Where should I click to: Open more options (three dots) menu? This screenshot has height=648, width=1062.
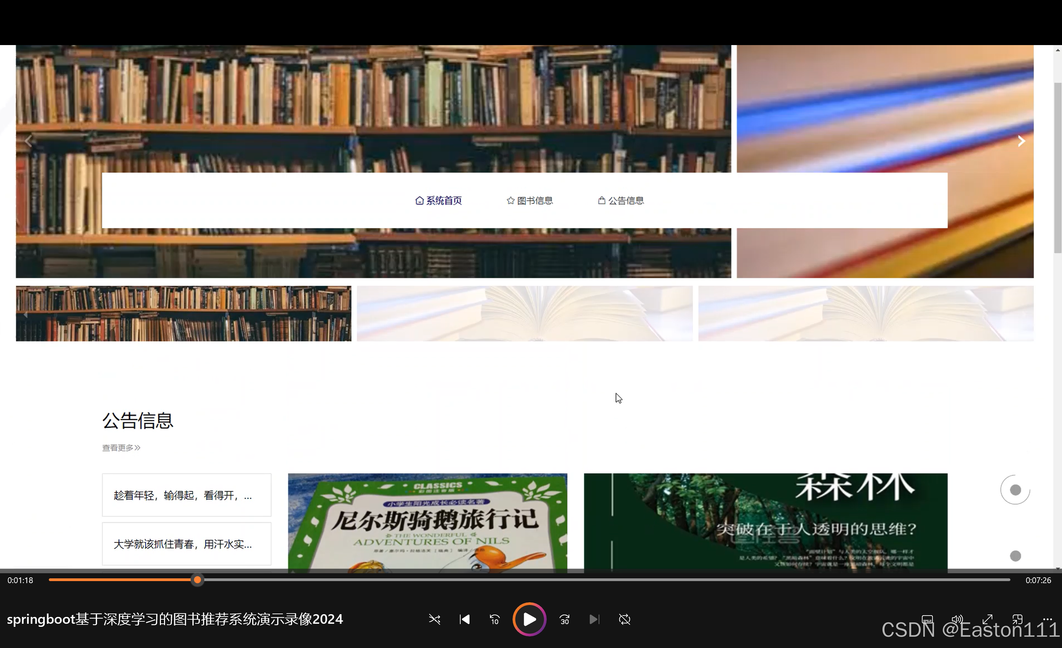tap(1048, 620)
